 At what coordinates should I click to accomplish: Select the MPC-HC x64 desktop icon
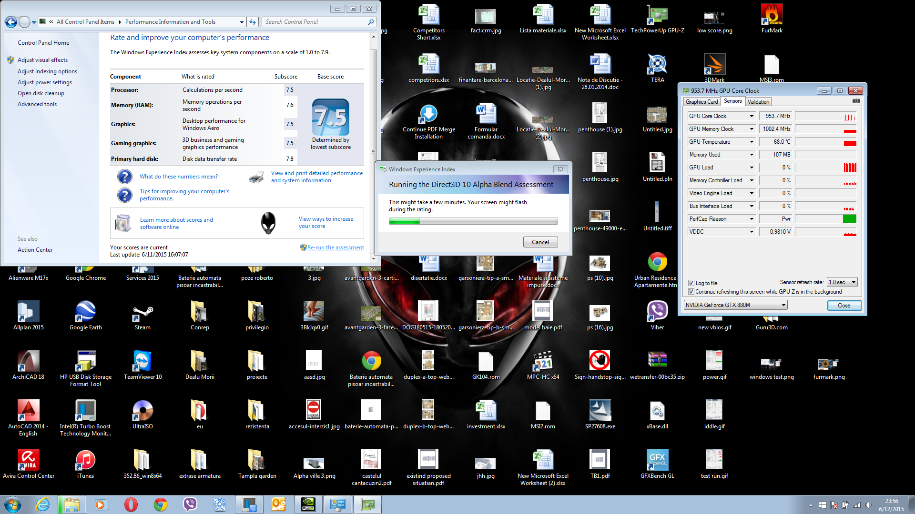tap(543, 365)
